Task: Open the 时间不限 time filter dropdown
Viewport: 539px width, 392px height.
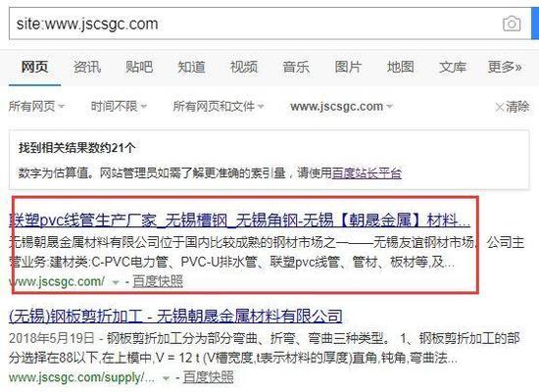Action: 119,106
